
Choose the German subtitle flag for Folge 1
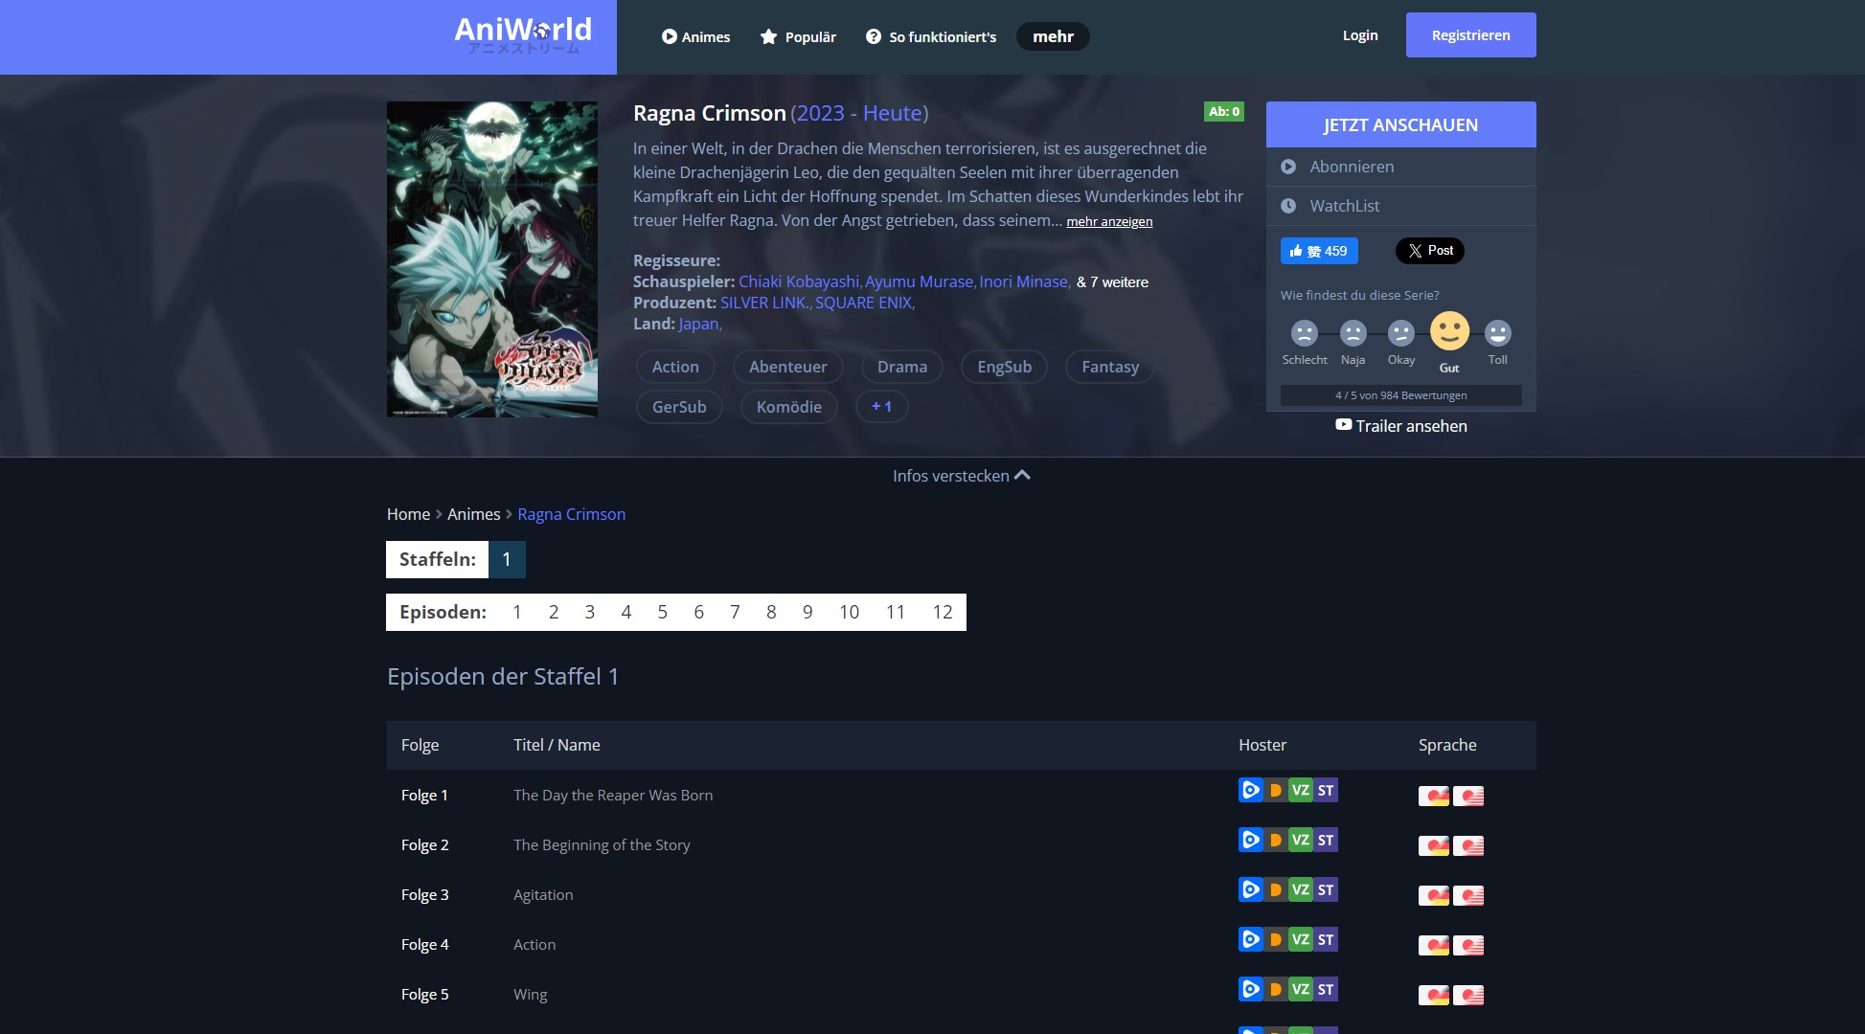pos(1433,796)
